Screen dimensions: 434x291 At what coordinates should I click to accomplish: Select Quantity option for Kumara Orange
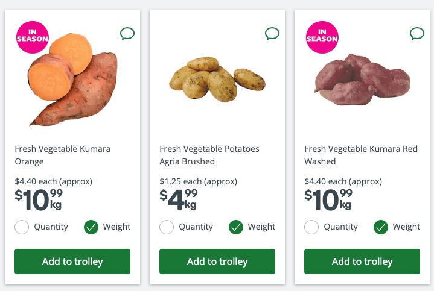[x=22, y=227]
